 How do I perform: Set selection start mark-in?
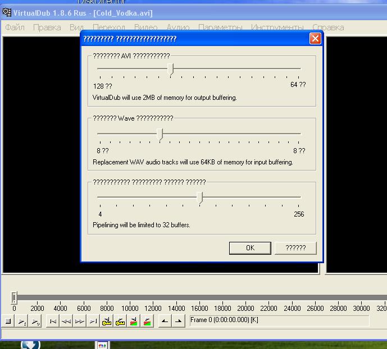pyautogui.click(x=165, y=321)
